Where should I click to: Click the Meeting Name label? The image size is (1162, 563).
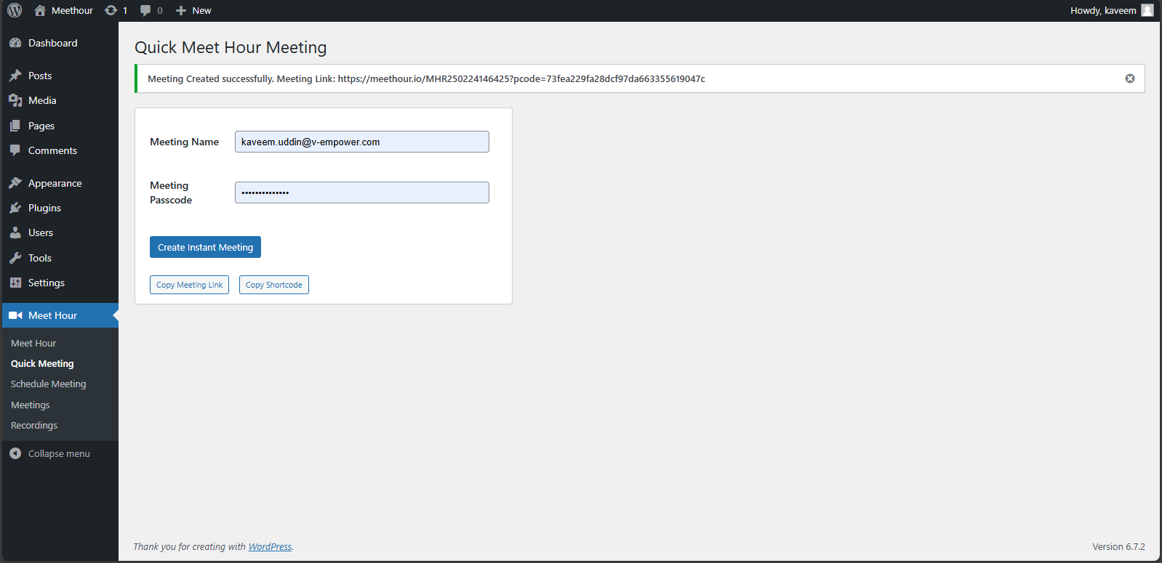(184, 142)
